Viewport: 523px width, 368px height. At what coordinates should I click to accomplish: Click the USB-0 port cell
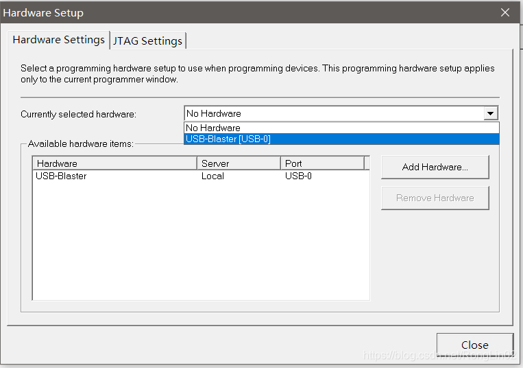[x=298, y=176]
